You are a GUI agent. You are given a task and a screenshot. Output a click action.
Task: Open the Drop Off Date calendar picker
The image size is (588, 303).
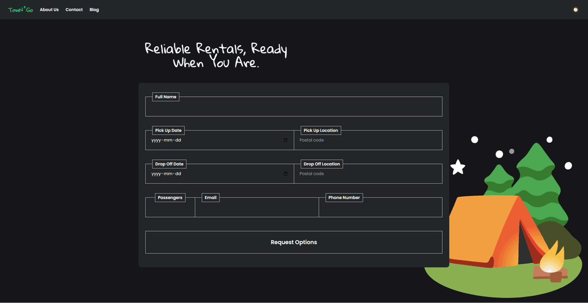click(x=286, y=174)
